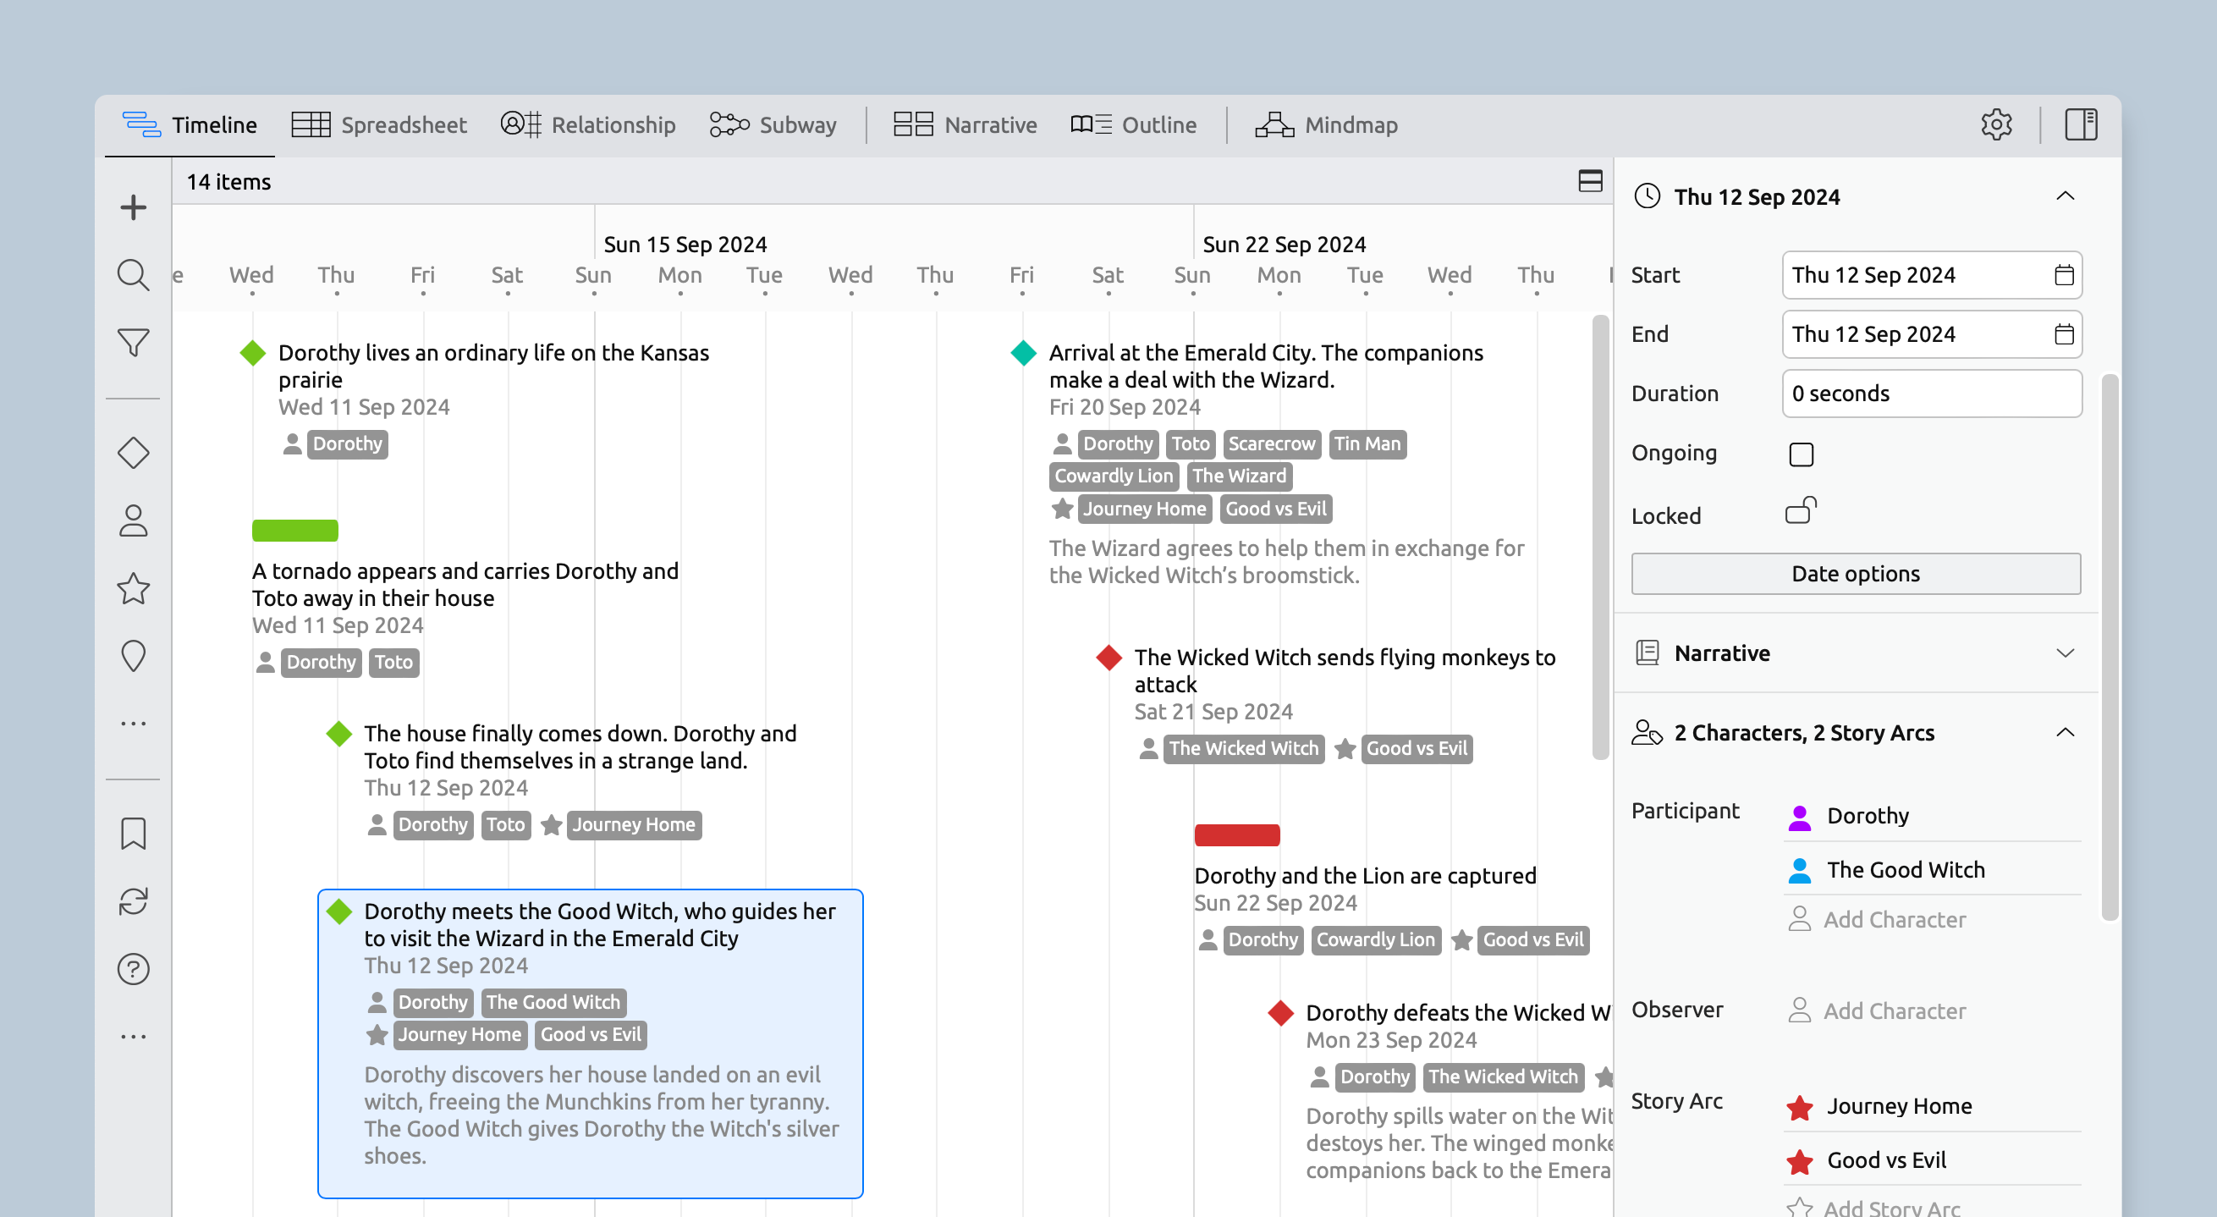Screen dimensions: 2217x1217
Task: Click the clock icon beside Thu 12 Sep 2024 header
Action: click(1647, 196)
